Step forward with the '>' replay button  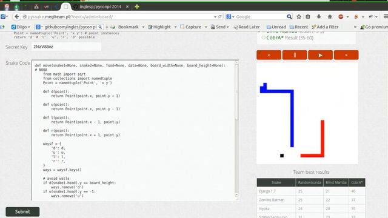(x=346, y=55)
